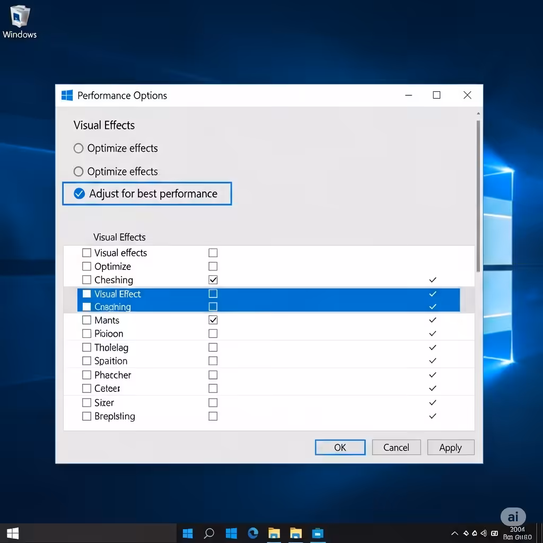Minimize the Performance Options window
The image size is (543, 543).
coord(409,95)
